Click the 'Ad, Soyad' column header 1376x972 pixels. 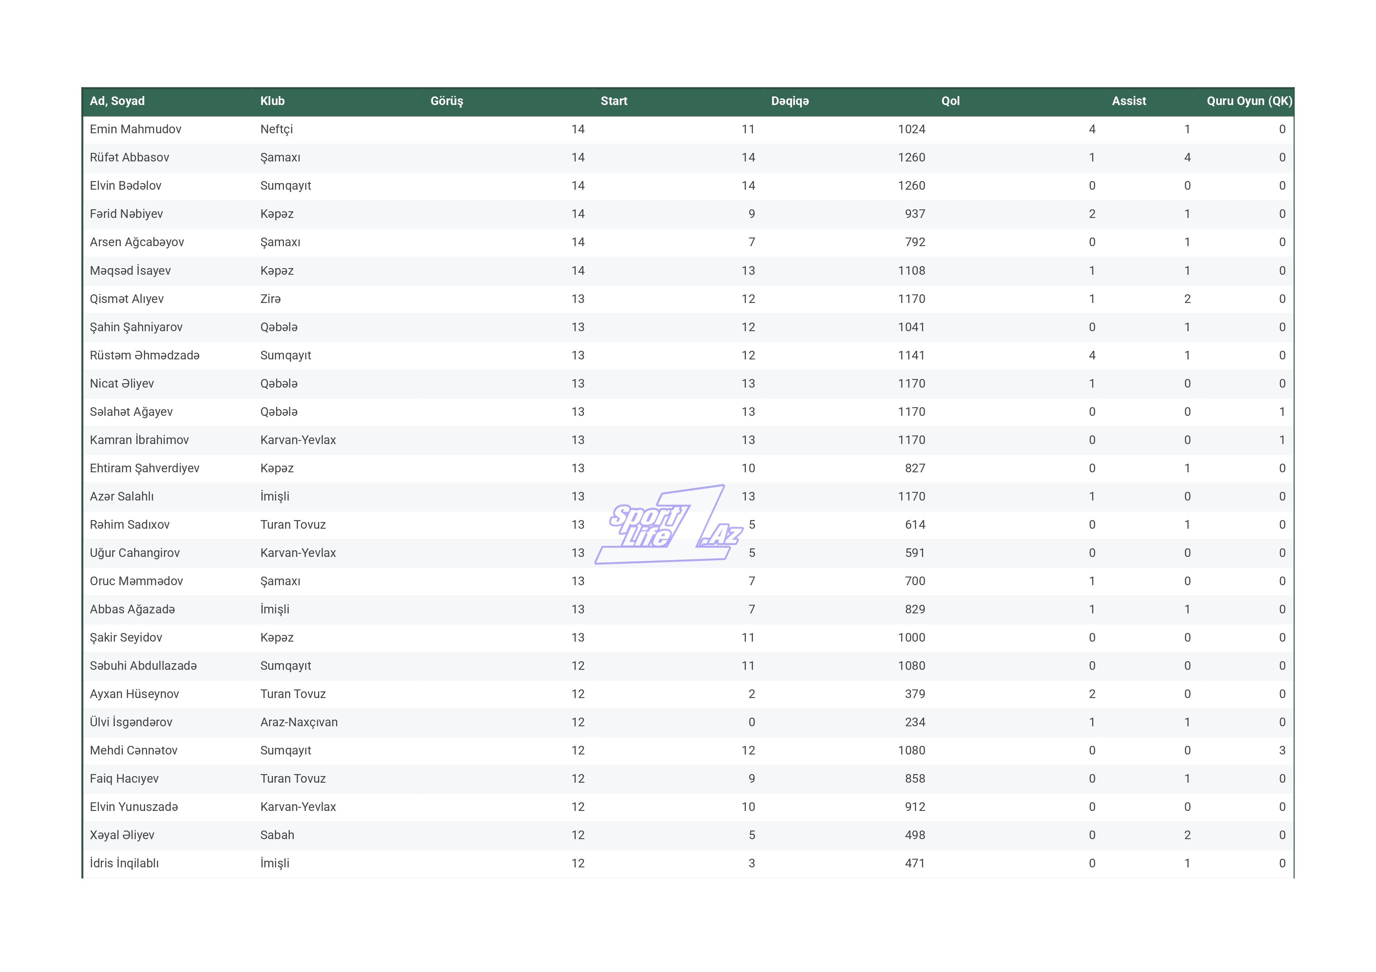[117, 101]
